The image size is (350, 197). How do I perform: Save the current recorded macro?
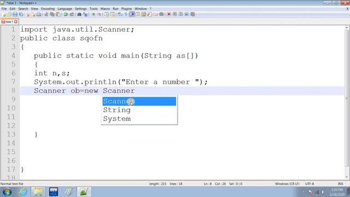click(x=192, y=14)
